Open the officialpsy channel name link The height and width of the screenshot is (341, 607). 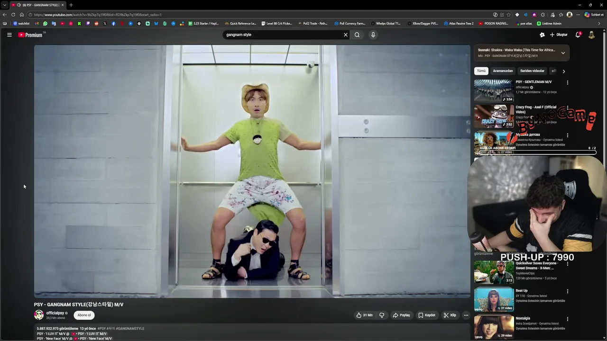(55, 313)
